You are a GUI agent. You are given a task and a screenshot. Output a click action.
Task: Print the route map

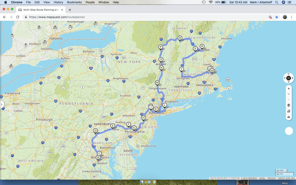pos(289,117)
